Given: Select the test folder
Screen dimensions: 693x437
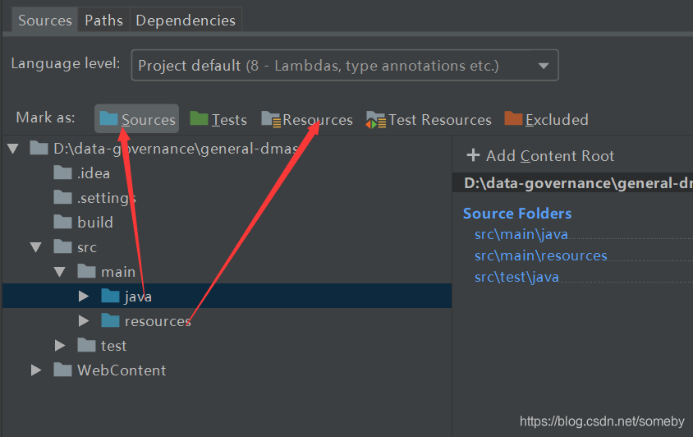Looking at the screenshot, I should (113, 346).
